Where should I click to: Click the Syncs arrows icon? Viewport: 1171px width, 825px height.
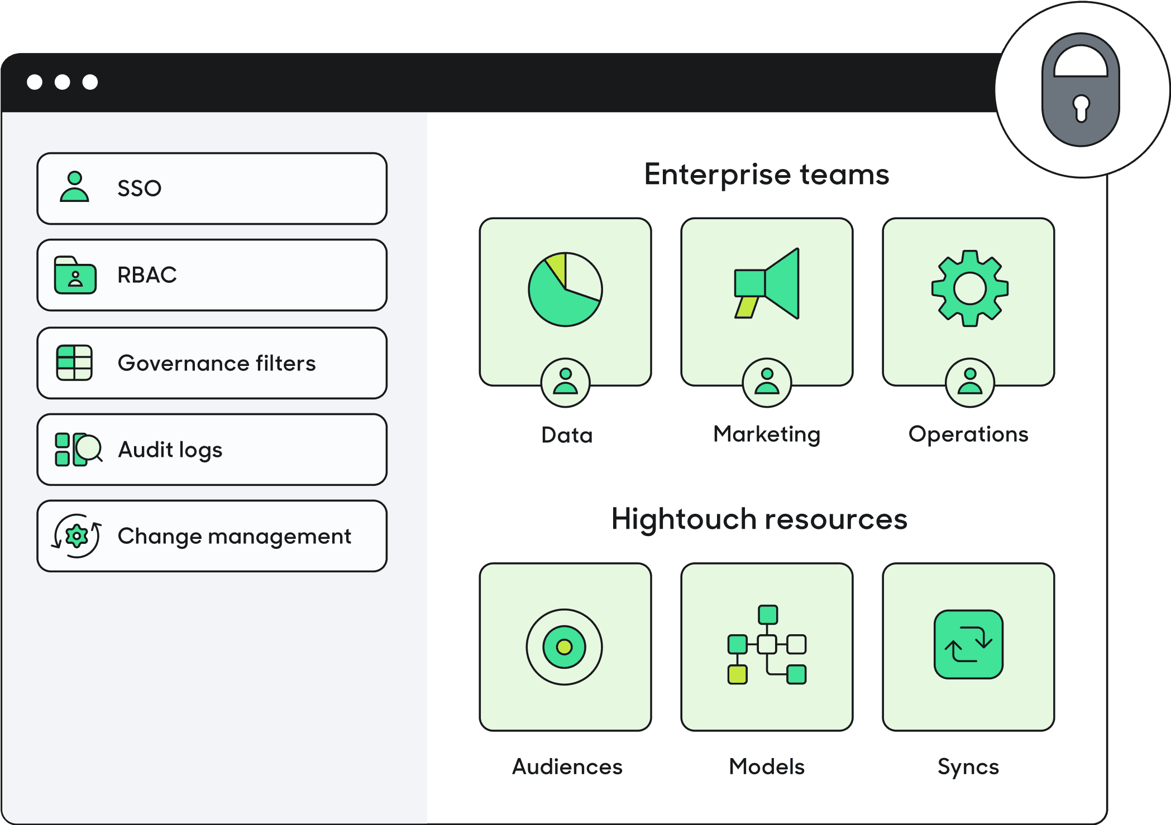pos(968,644)
